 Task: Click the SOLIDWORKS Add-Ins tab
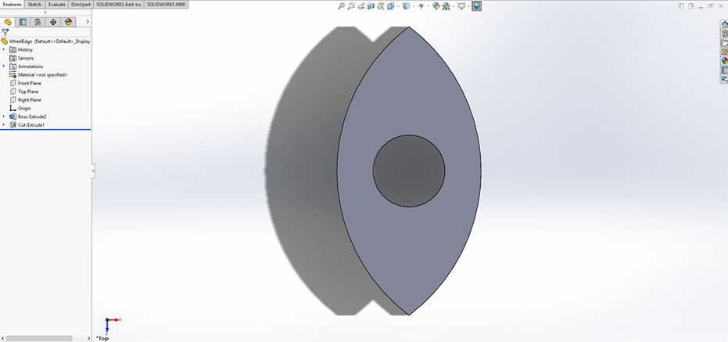[x=119, y=4]
